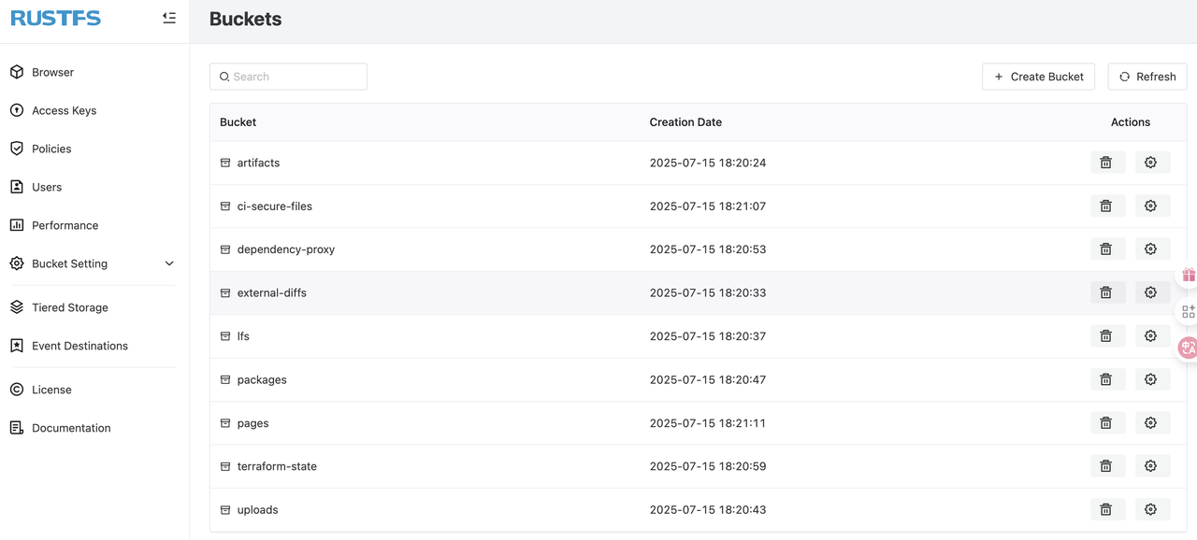Select Access Keys from the sidebar
This screenshot has height=540, width=1197.
pos(62,110)
